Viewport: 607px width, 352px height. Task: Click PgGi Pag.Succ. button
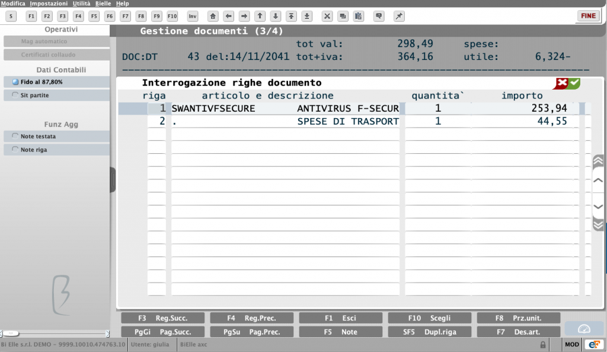[162, 332]
